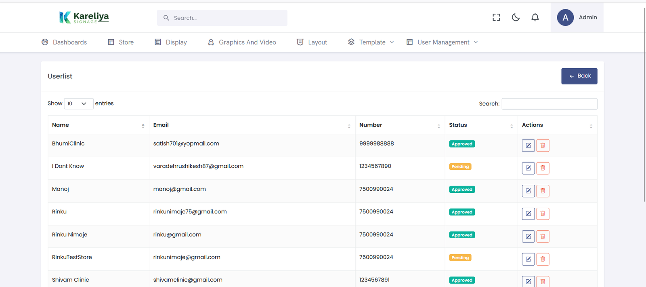The width and height of the screenshot is (646, 287).
Task: Click the number 1234567890
Action: pos(375,166)
